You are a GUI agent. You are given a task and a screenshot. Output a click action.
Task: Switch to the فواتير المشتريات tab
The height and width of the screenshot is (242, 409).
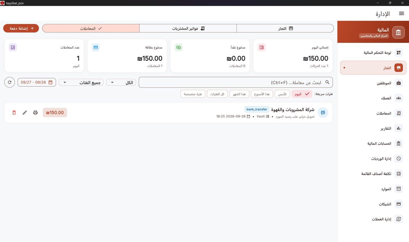point(188,28)
